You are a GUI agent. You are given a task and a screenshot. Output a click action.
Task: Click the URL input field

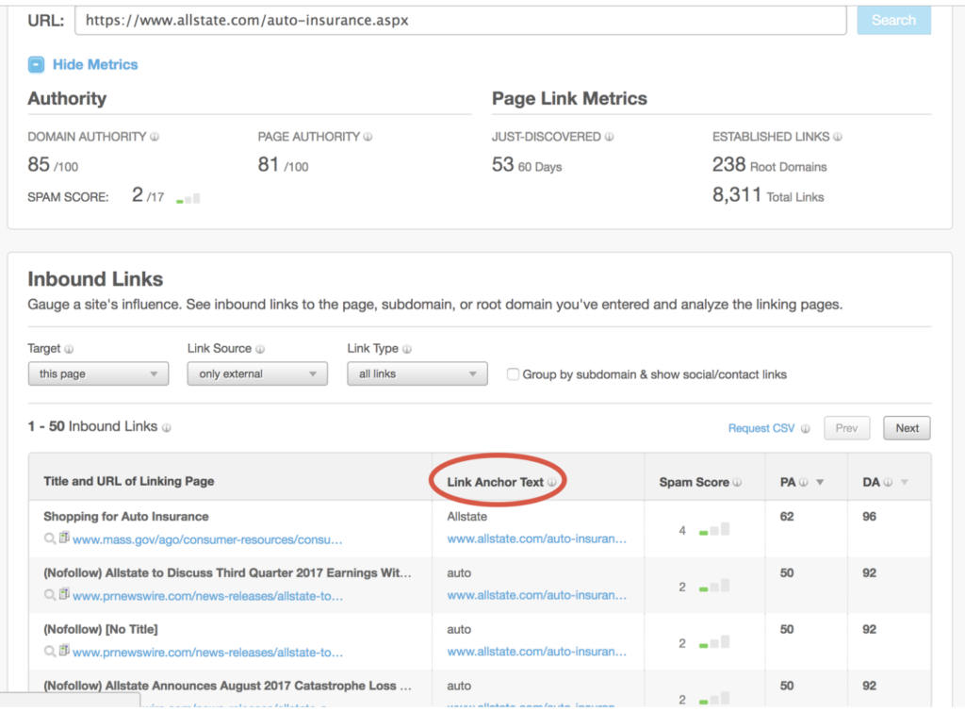tap(460, 21)
